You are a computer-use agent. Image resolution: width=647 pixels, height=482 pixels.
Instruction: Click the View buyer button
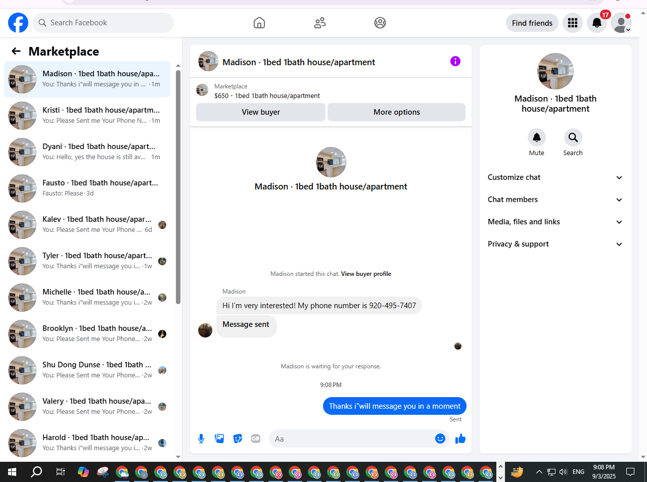[x=261, y=112]
